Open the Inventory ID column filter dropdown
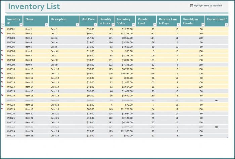 click(21, 25)
